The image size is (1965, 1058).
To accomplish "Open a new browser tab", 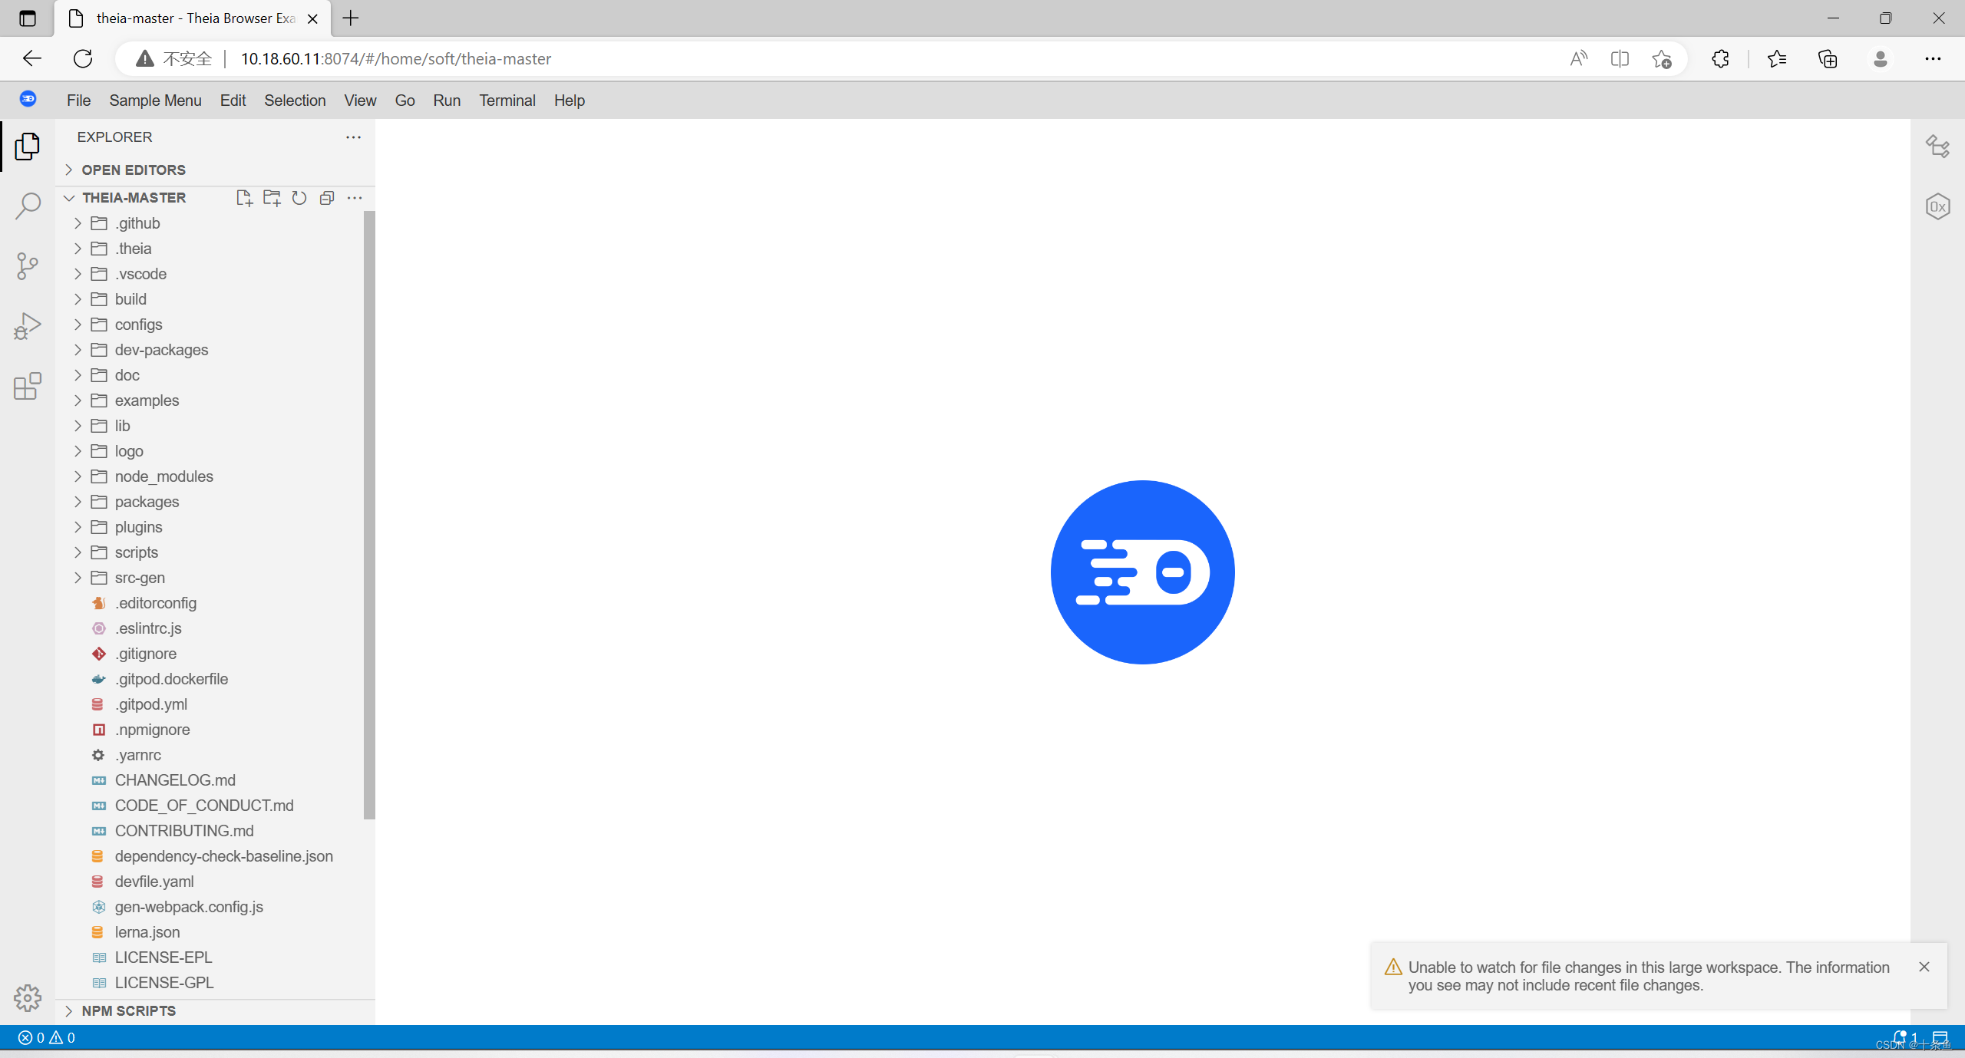I will coord(351,18).
